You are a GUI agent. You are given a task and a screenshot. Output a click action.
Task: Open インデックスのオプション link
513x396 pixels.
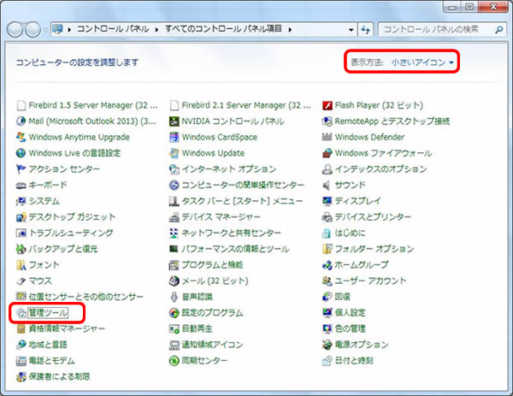[x=380, y=169]
